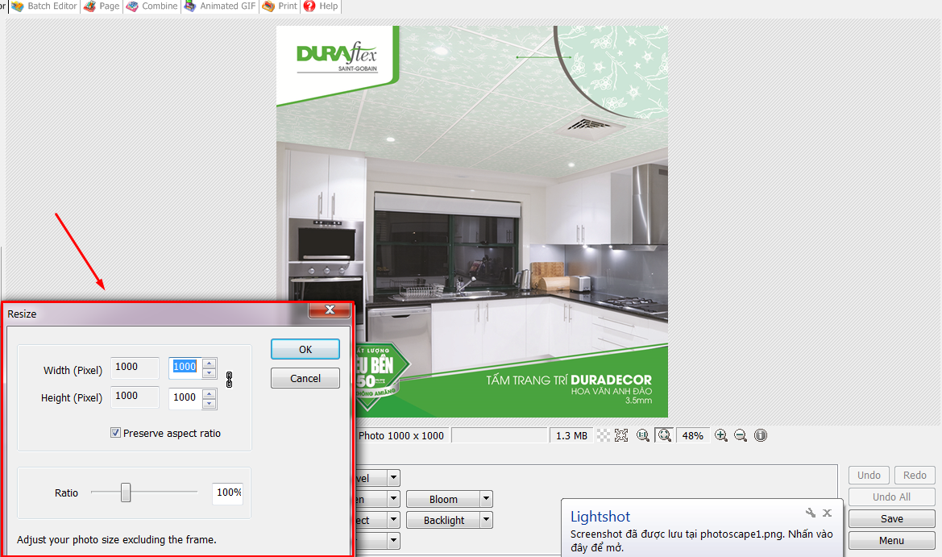Image resolution: width=942 pixels, height=557 pixels.
Task: Uncheck Preserve aspect ratio checkbox
Action: (116, 433)
